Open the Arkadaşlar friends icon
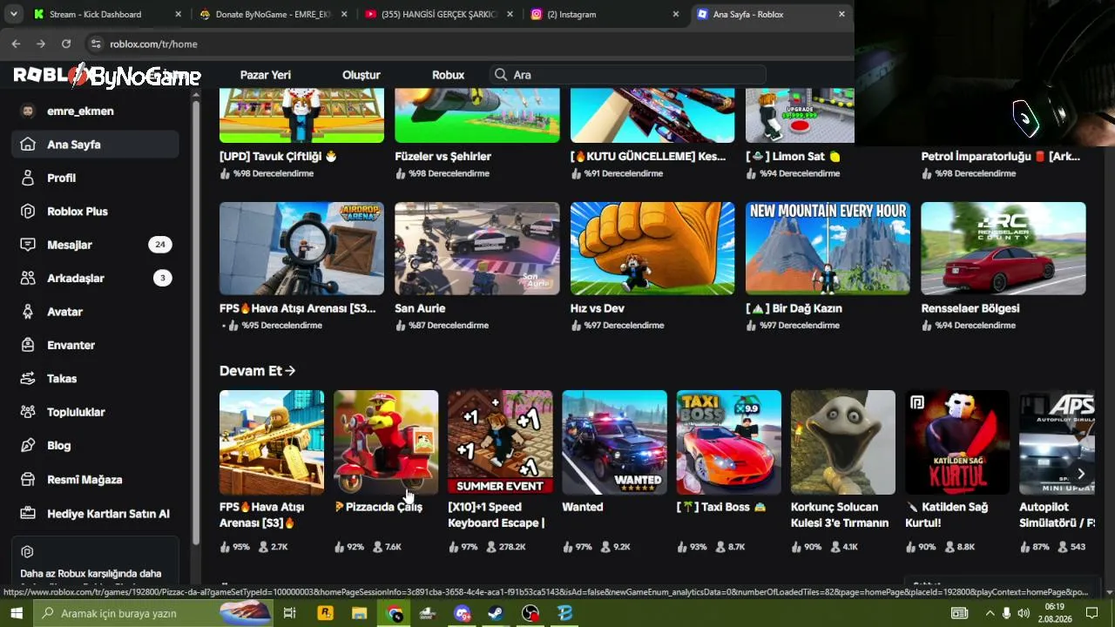Image resolution: width=1115 pixels, height=627 pixels. click(x=28, y=279)
